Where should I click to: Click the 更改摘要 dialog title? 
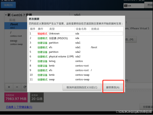tap(34, 19)
